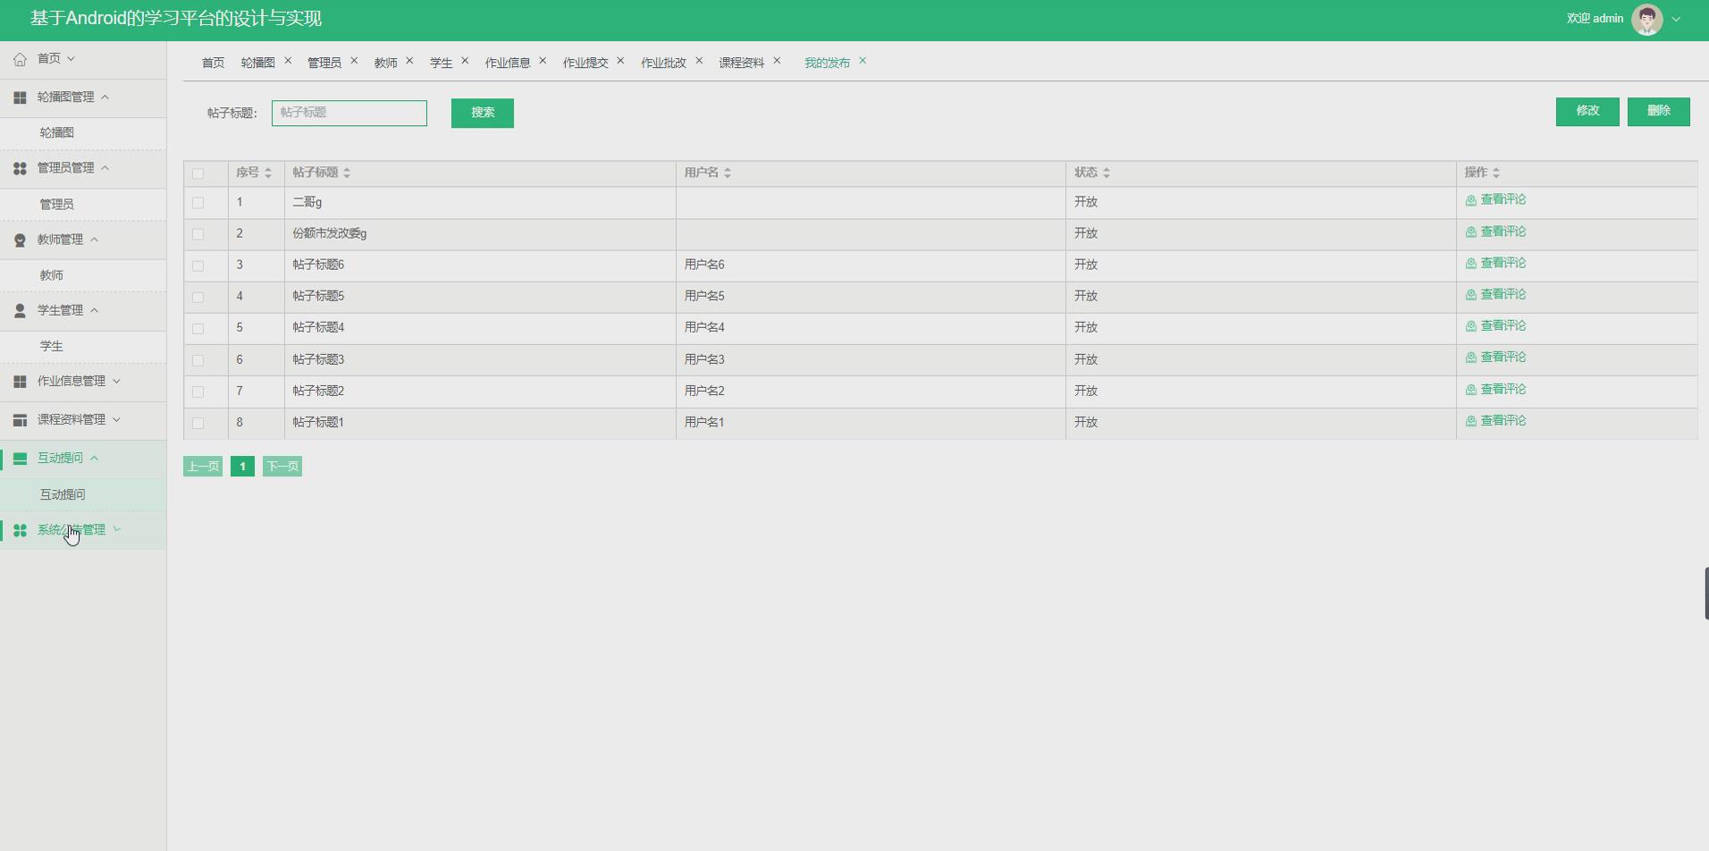Click inside the 帖子标题 input field
This screenshot has height=851, width=1709.
pos(349,113)
